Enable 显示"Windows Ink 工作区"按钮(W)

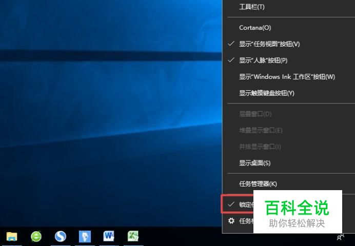point(289,77)
